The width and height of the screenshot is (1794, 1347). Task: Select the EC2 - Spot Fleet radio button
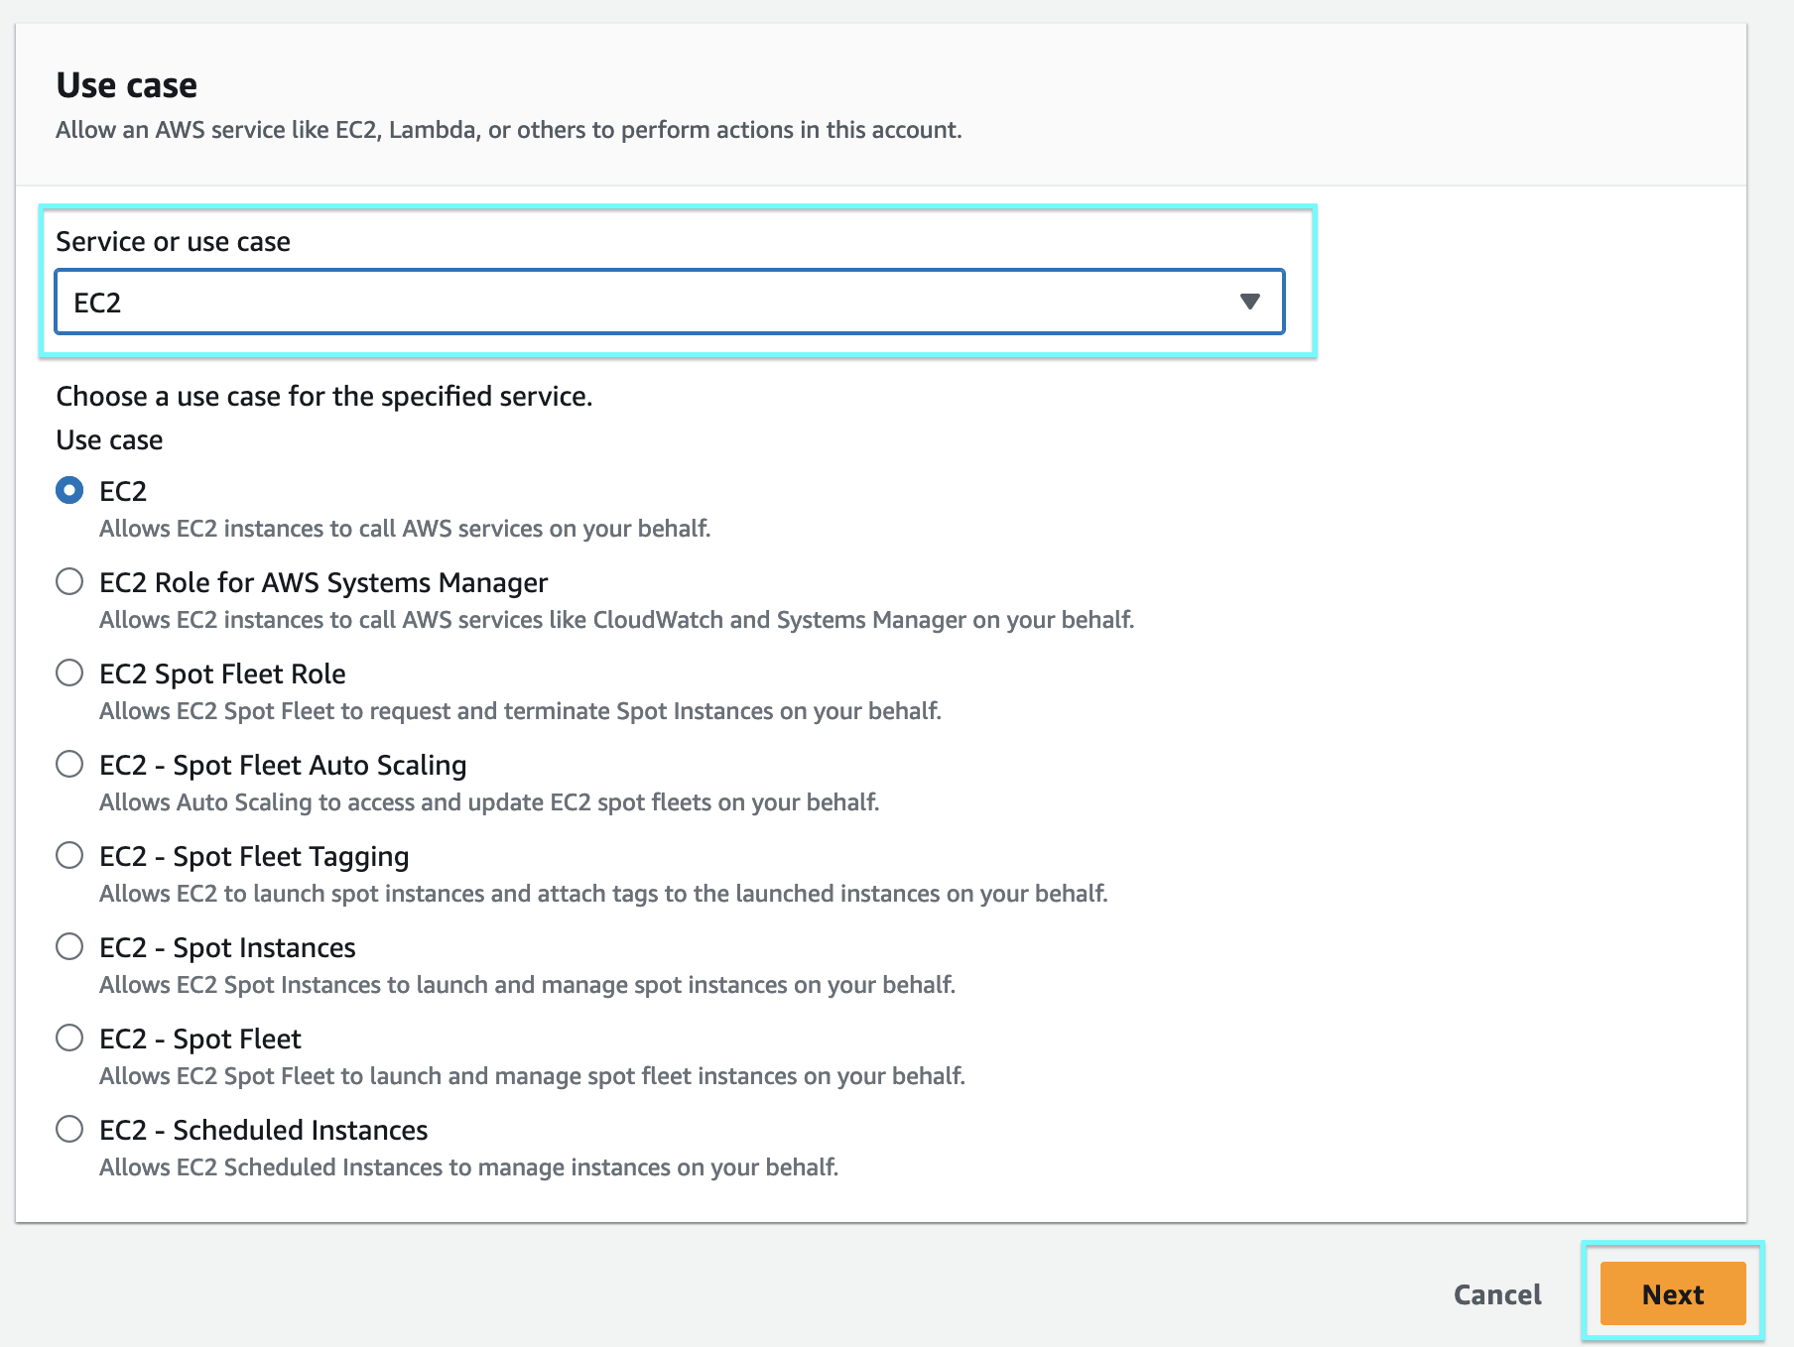pos(69,1039)
